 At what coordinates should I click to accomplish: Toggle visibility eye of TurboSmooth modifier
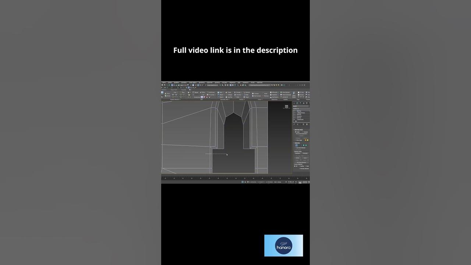[x=294, y=120]
